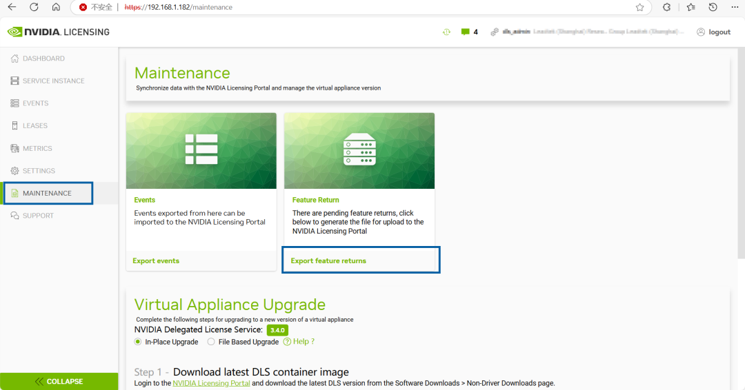
Task: Go to browser home icon
Action: click(56, 7)
